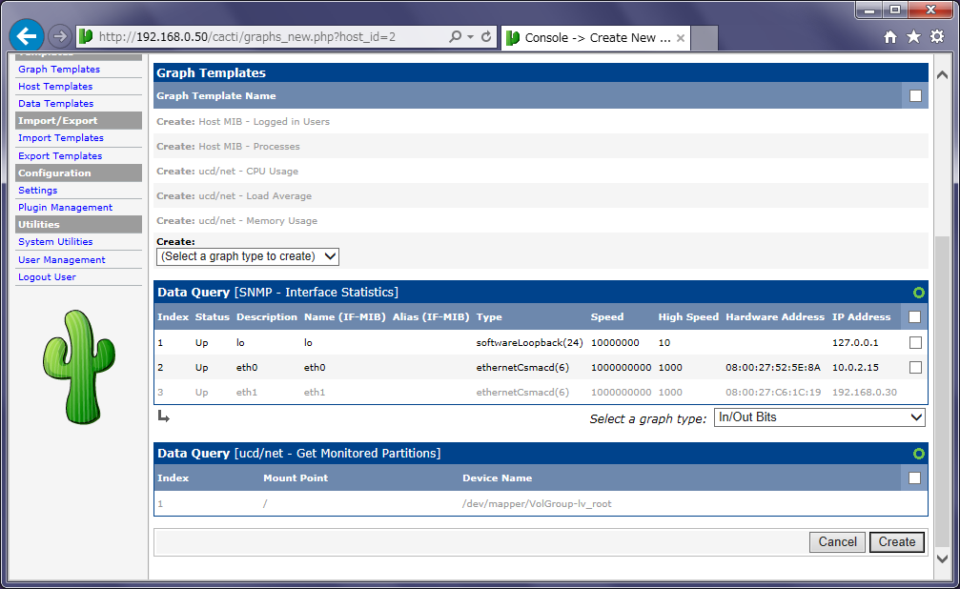Click the browser forward arrow button
The height and width of the screenshot is (589, 960).
[x=59, y=37]
